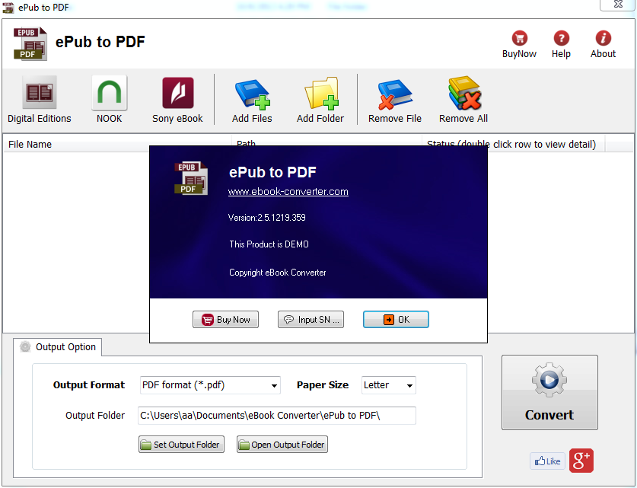
Task: Open the Output Format dropdown
Action: (209, 385)
